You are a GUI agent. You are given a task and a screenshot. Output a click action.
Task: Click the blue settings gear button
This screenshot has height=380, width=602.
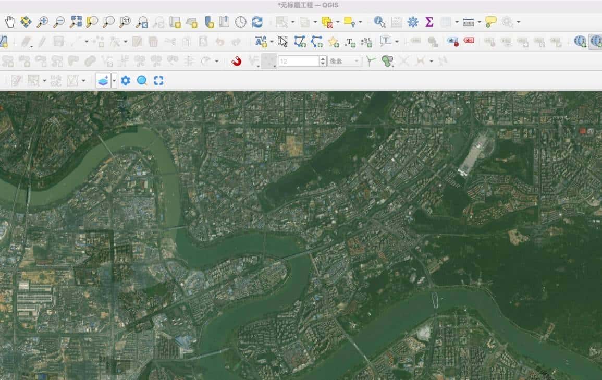[125, 81]
